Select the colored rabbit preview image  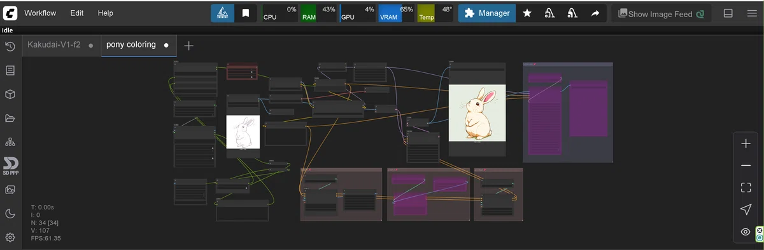click(x=477, y=113)
